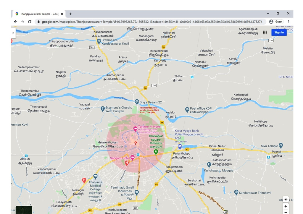Click the Tholkapiar square park icon
Screen dimensions: 303x214
(156, 152)
